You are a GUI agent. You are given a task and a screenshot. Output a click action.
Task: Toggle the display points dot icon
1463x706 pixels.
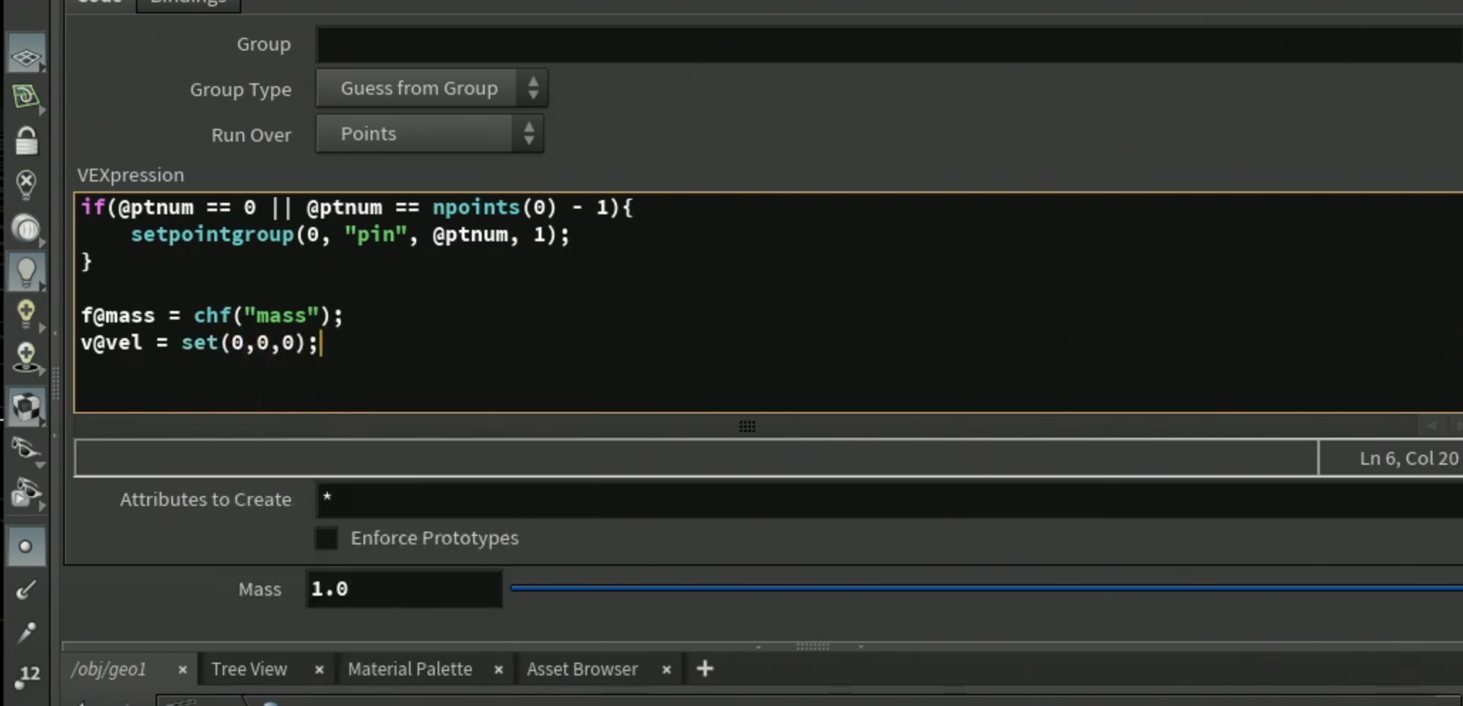pyautogui.click(x=26, y=547)
